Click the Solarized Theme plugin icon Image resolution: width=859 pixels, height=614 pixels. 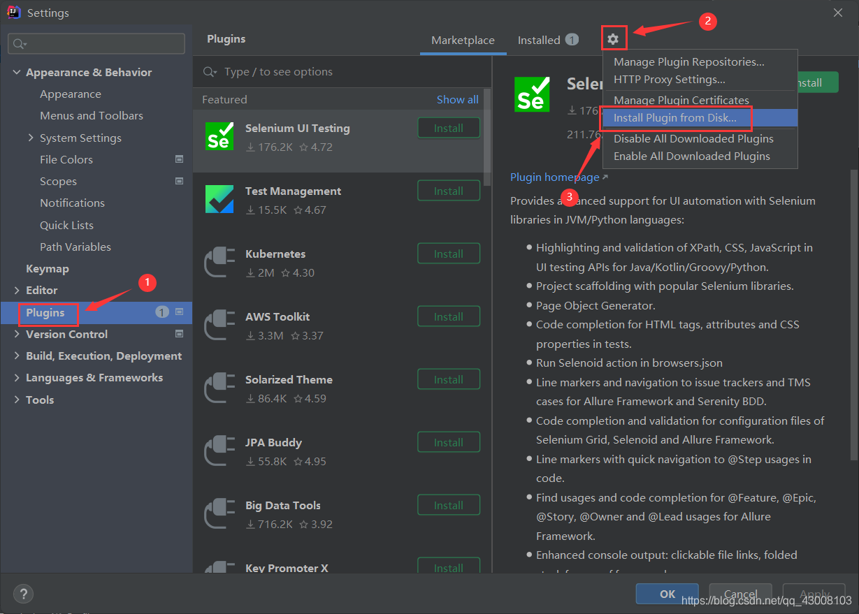point(219,389)
